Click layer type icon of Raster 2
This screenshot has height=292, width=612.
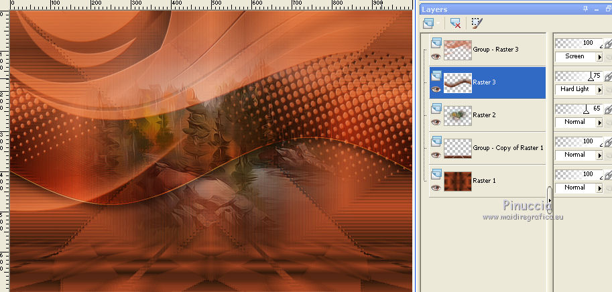(436, 108)
